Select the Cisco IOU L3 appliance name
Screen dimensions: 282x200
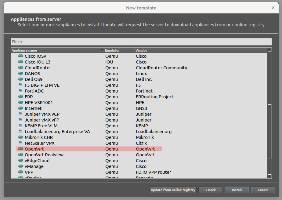coord(38,62)
